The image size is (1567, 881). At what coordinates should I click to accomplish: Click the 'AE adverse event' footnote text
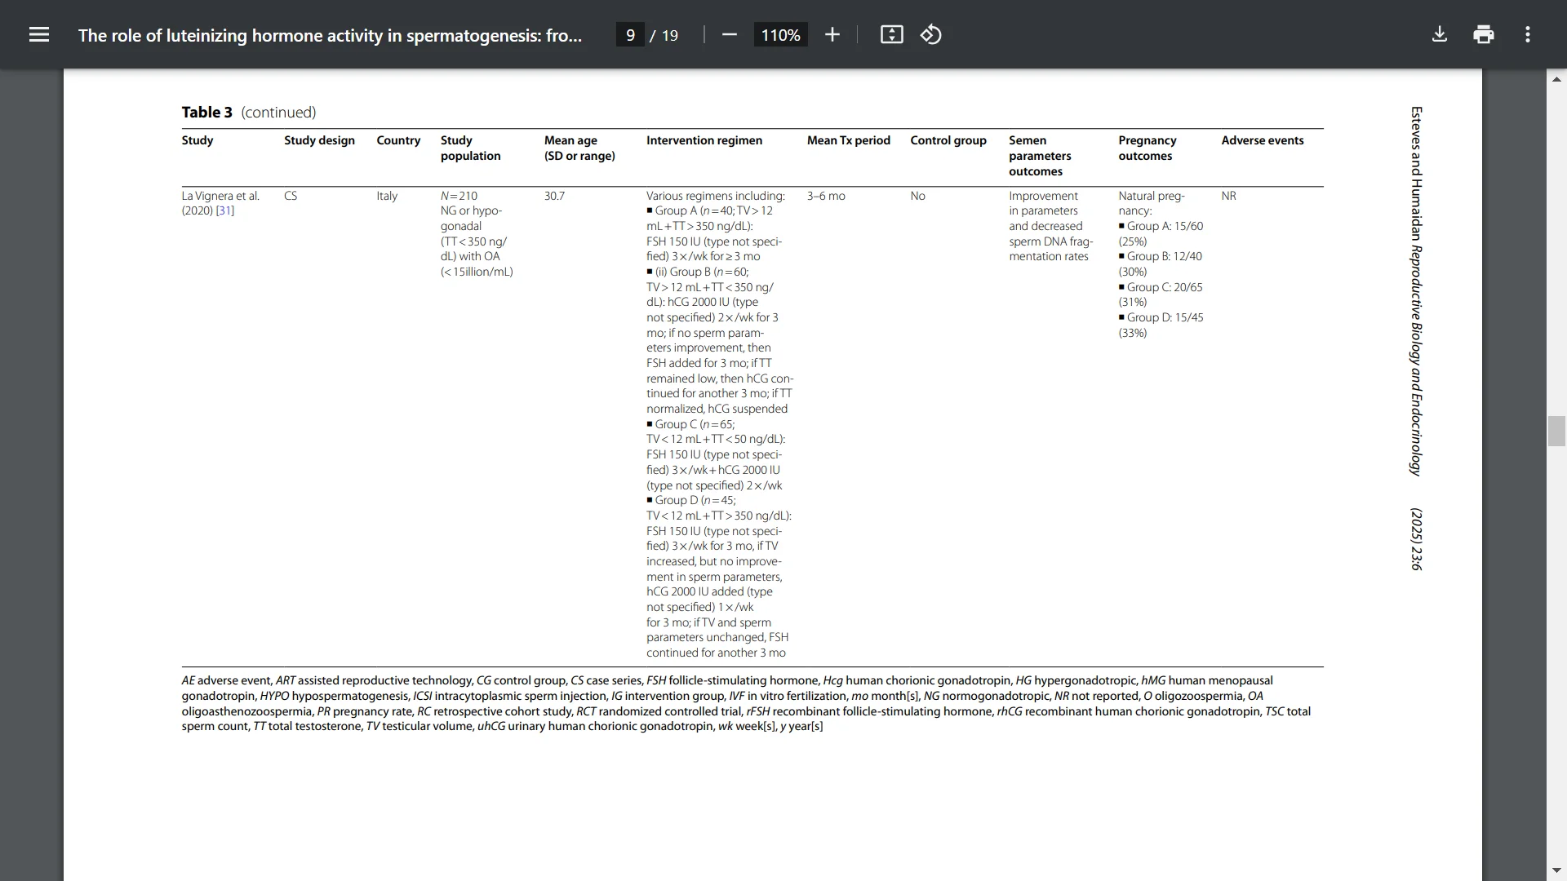226,680
